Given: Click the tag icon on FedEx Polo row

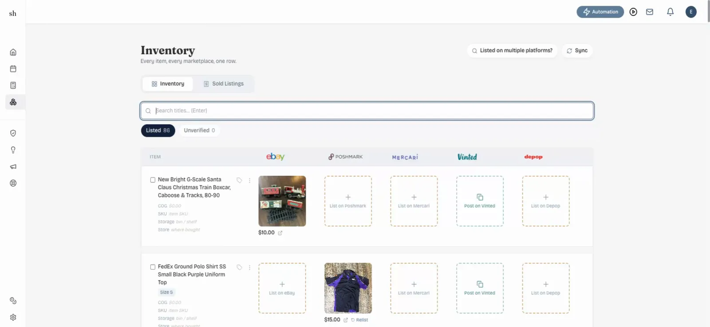Looking at the screenshot, I should coord(239,267).
